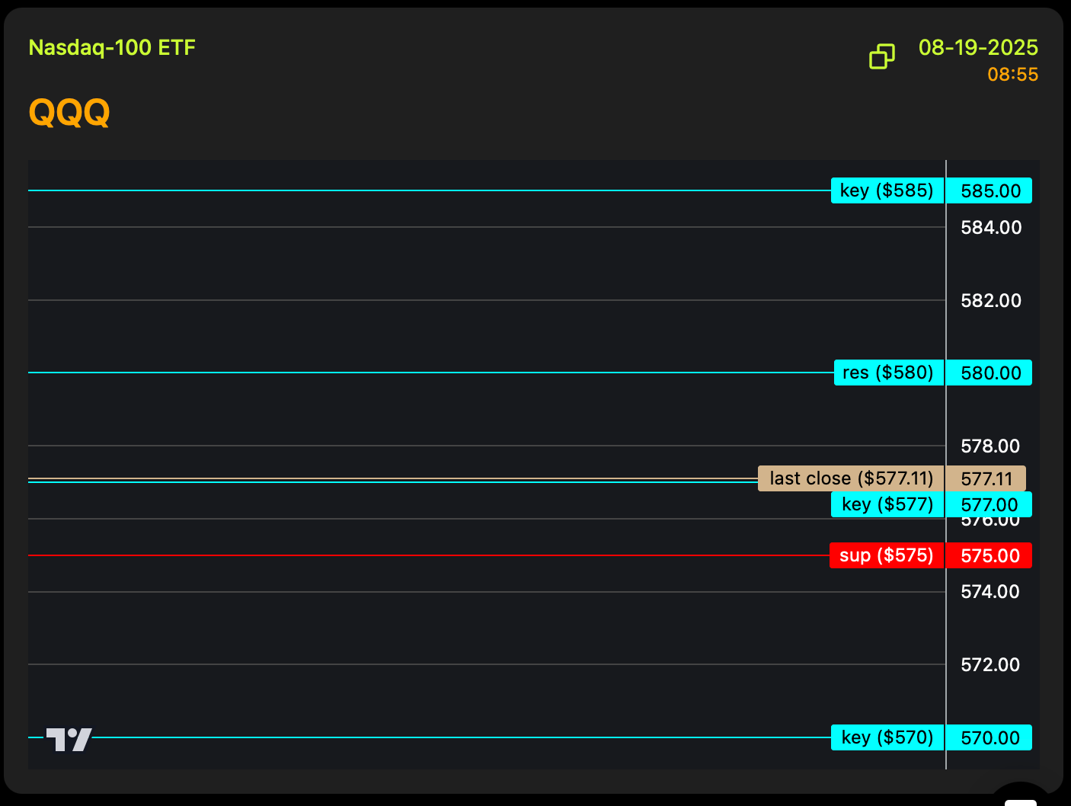Select the key ($585) line label
Viewport: 1071px width, 806px height.
point(887,190)
